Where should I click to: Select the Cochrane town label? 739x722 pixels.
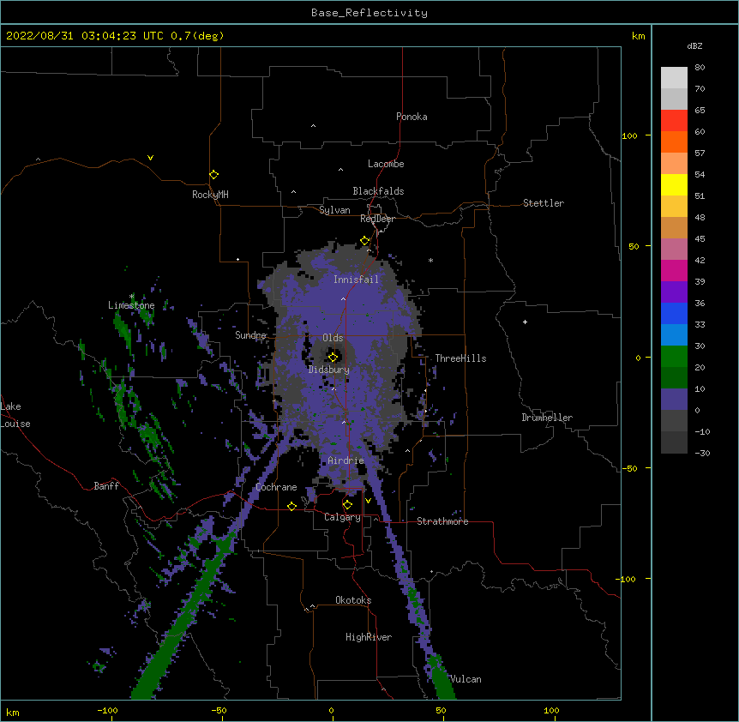(x=276, y=487)
